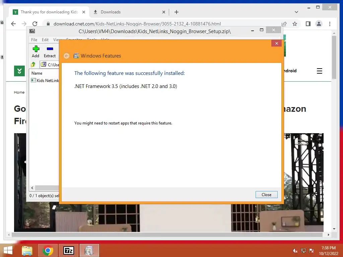Click the up-folder icon in 7-Zip
The height and width of the screenshot is (257, 343).
(x=33, y=65)
